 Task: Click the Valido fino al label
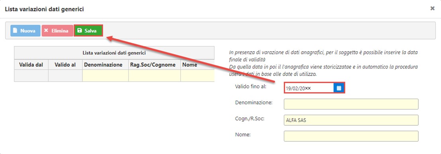coord(251,86)
